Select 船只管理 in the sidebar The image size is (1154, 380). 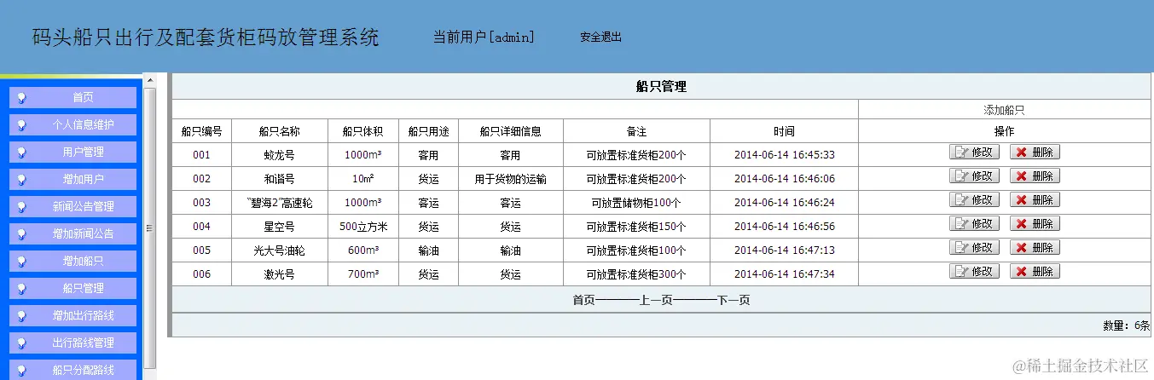point(72,288)
